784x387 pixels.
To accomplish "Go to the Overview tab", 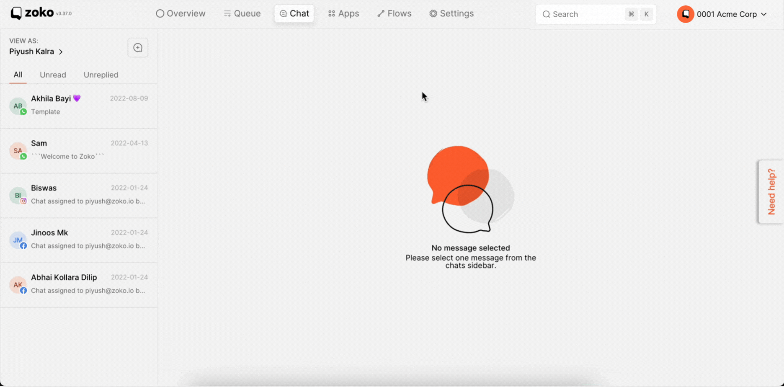I will pyautogui.click(x=181, y=13).
